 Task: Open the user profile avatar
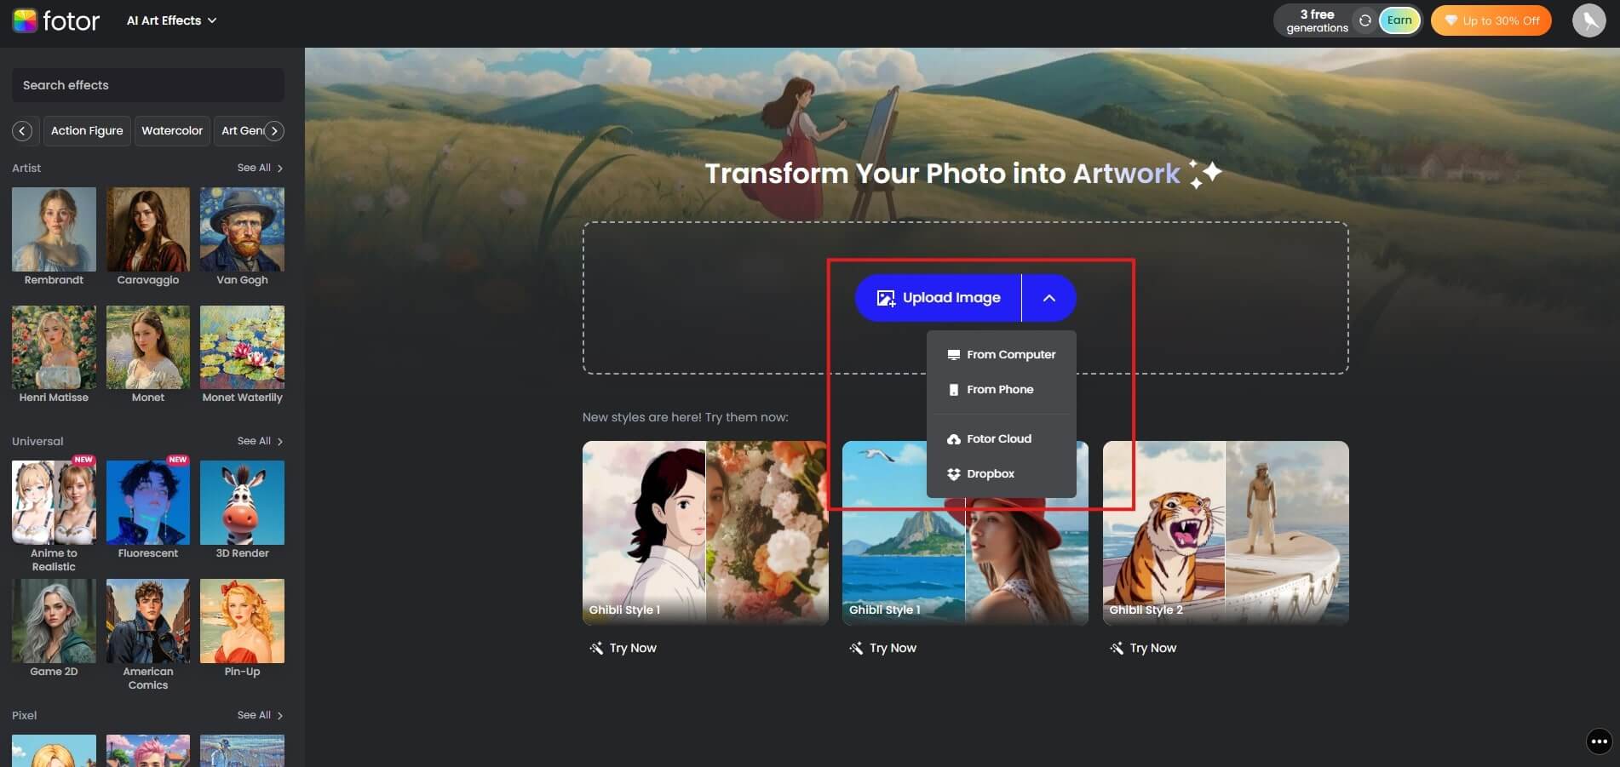tap(1588, 20)
